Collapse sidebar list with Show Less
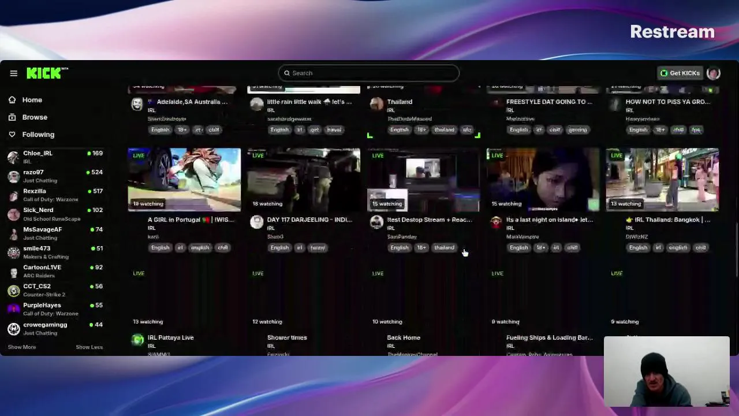The image size is (739, 416). (x=89, y=347)
